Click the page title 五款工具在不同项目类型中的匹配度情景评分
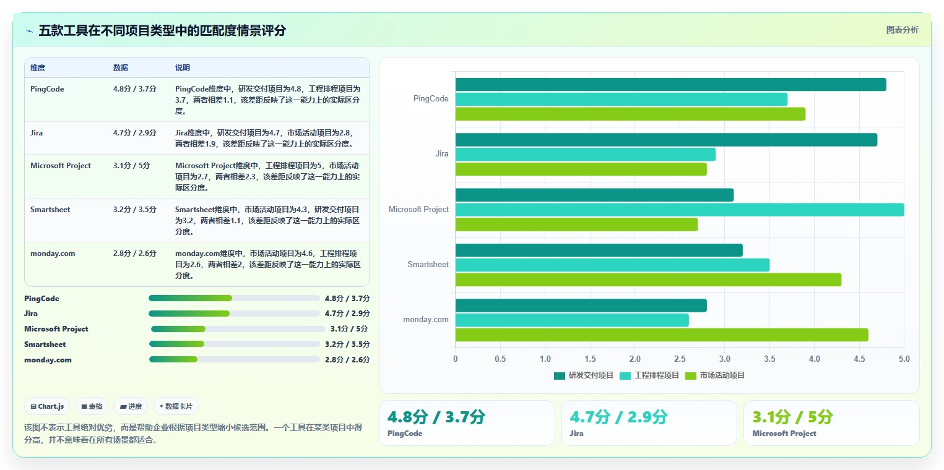Image resolution: width=944 pixels, height=470 pixels. coord(162,31)
